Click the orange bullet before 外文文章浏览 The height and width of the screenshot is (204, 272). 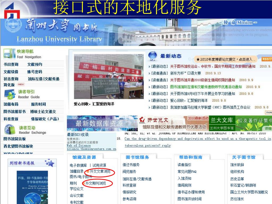pos(88,171)
